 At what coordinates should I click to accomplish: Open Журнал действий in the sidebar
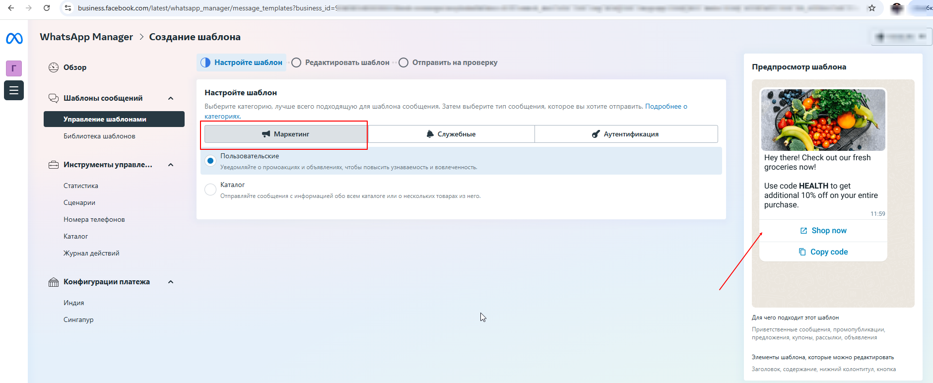pos(91,253)
